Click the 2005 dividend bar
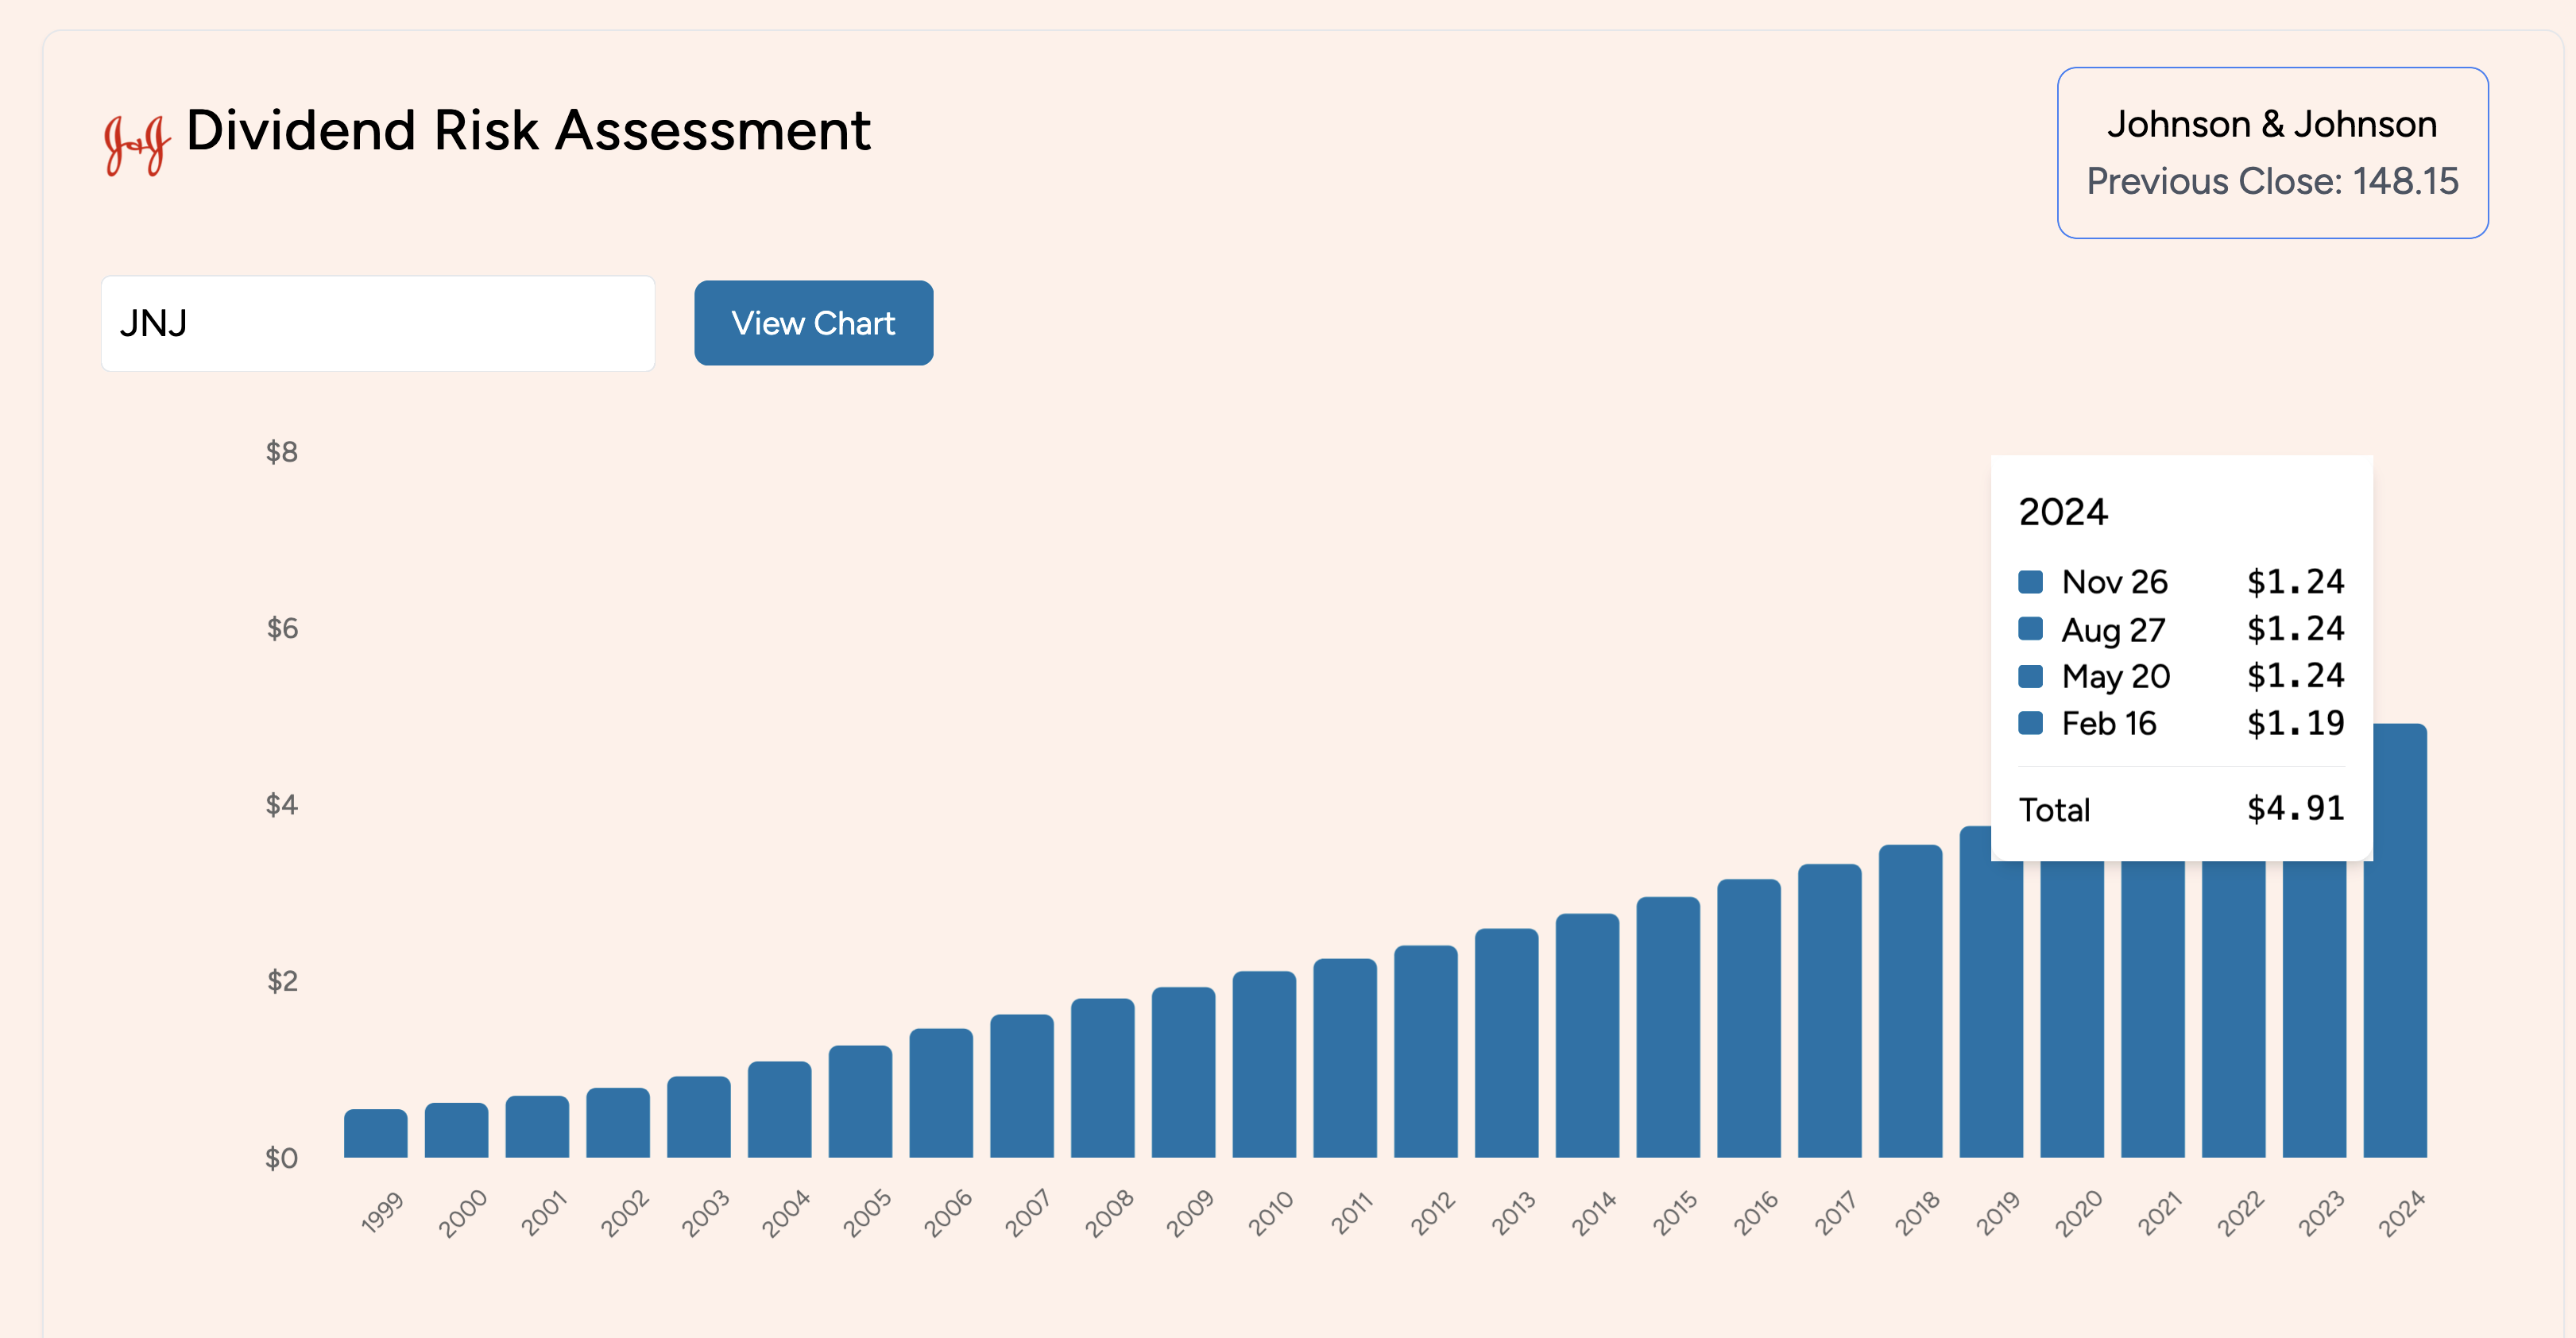 (x=860, y=1102)
